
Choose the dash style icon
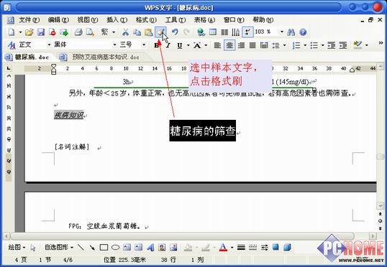click(x=252, y=248)
